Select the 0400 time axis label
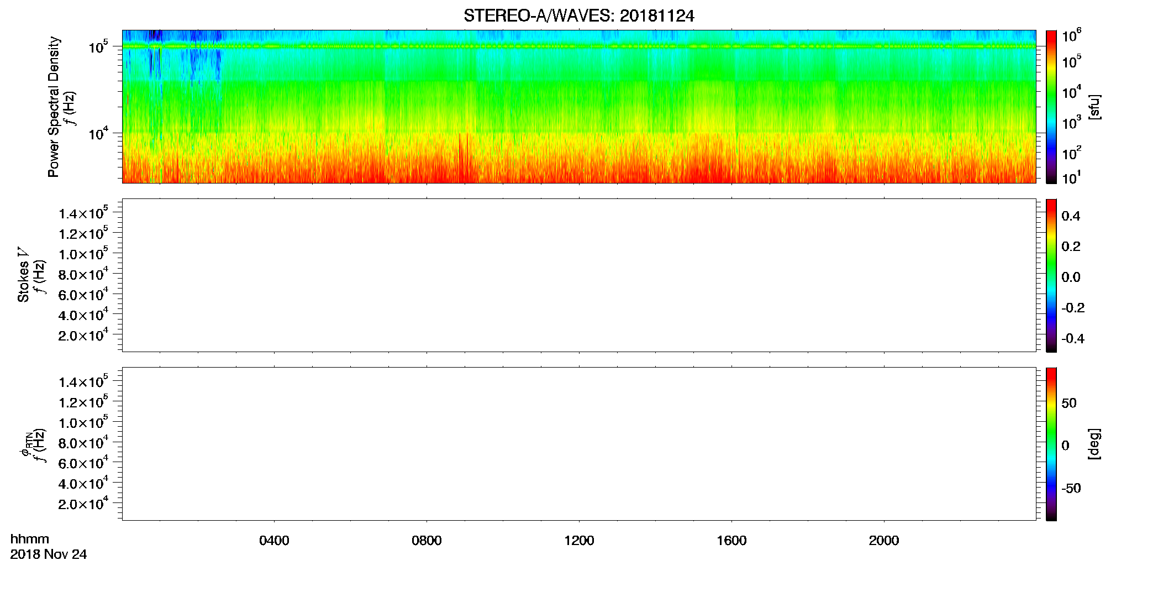1158x597 pixels. (274, 541)
